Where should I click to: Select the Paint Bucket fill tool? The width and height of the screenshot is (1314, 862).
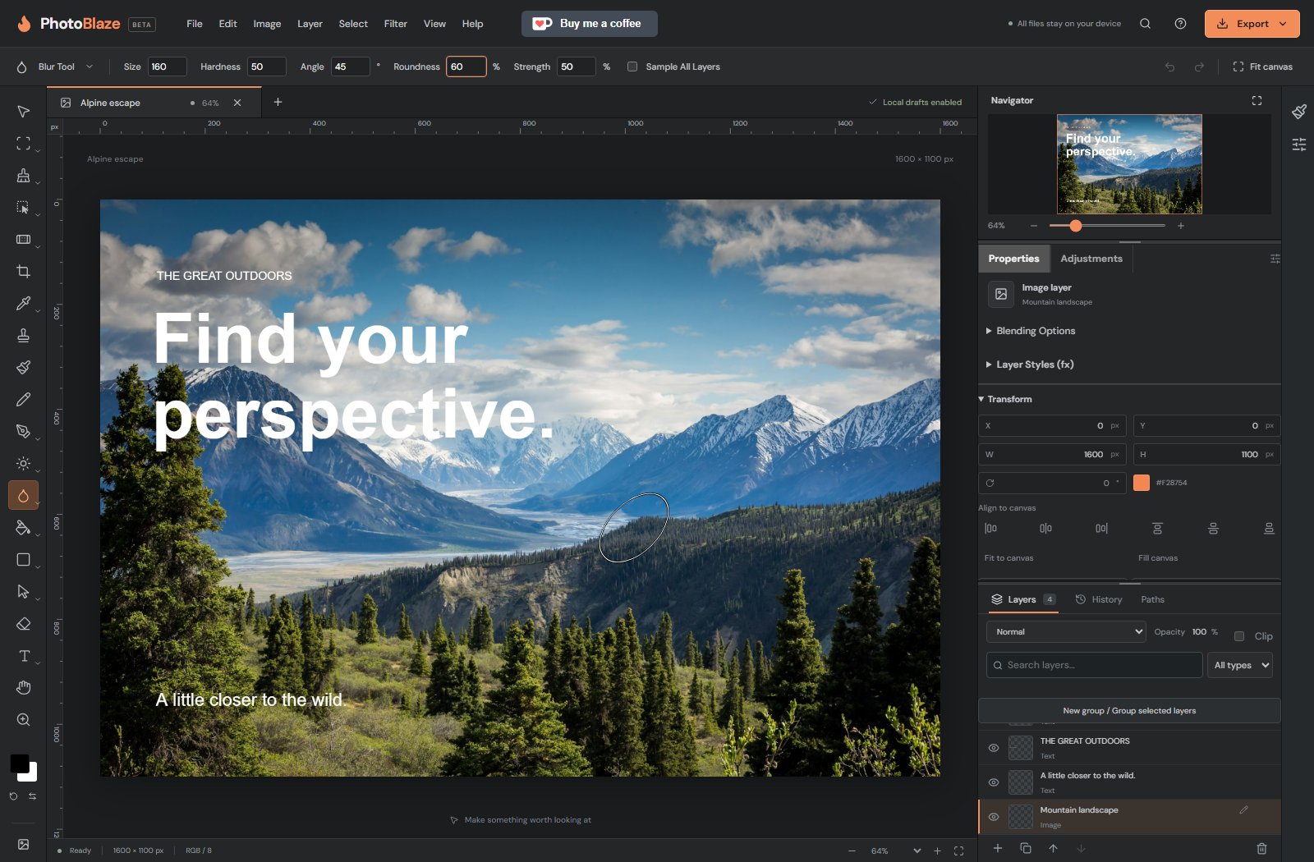(23, 528)
